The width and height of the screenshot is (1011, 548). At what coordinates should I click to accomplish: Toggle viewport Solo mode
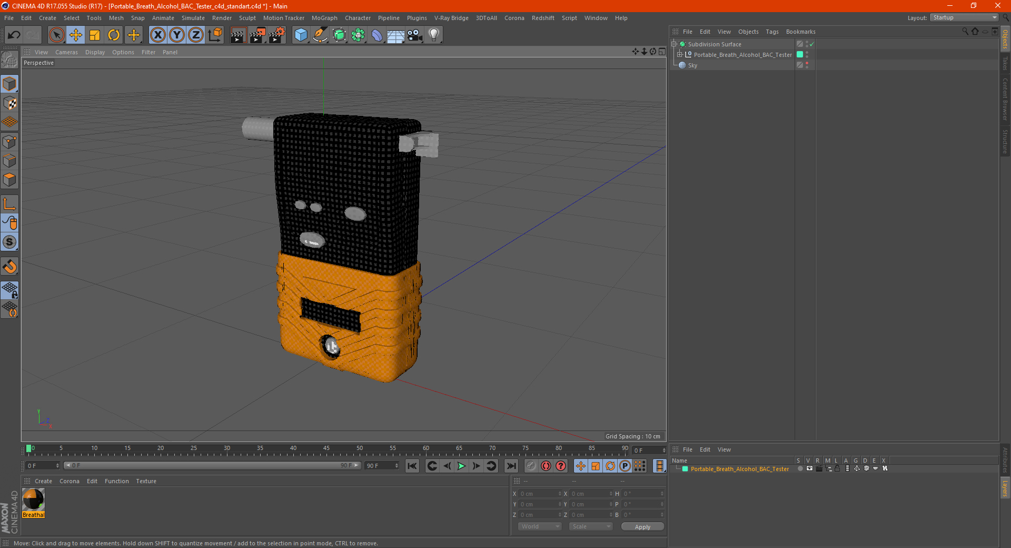click(x=9, y=242)
